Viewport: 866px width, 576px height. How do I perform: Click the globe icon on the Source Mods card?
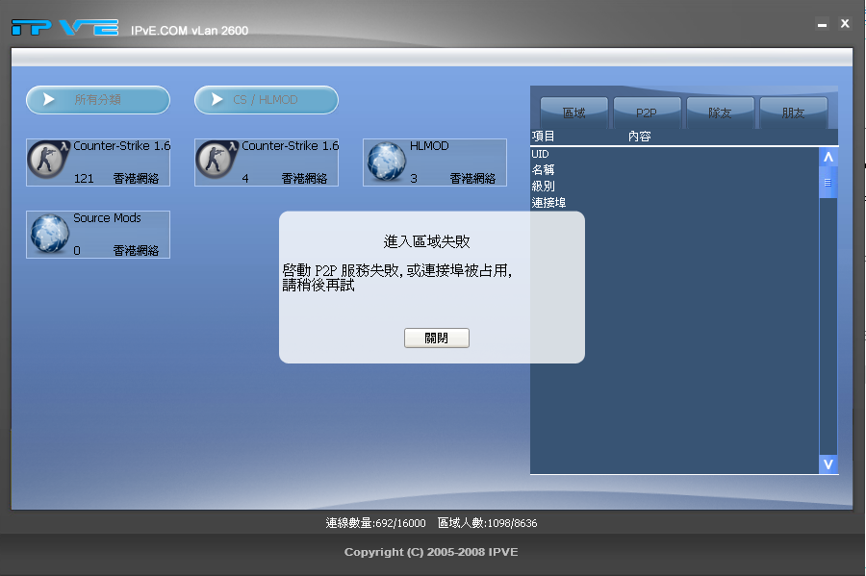48,234
